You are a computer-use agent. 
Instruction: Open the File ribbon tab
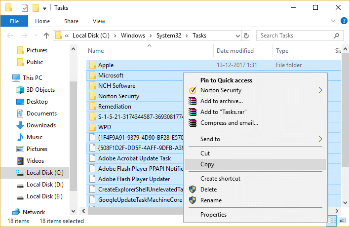tap(14, 21)
